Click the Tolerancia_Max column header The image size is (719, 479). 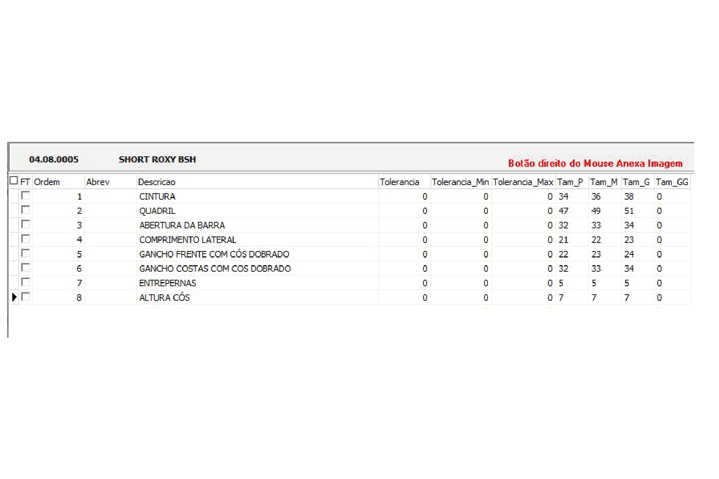tap(524, 182)
